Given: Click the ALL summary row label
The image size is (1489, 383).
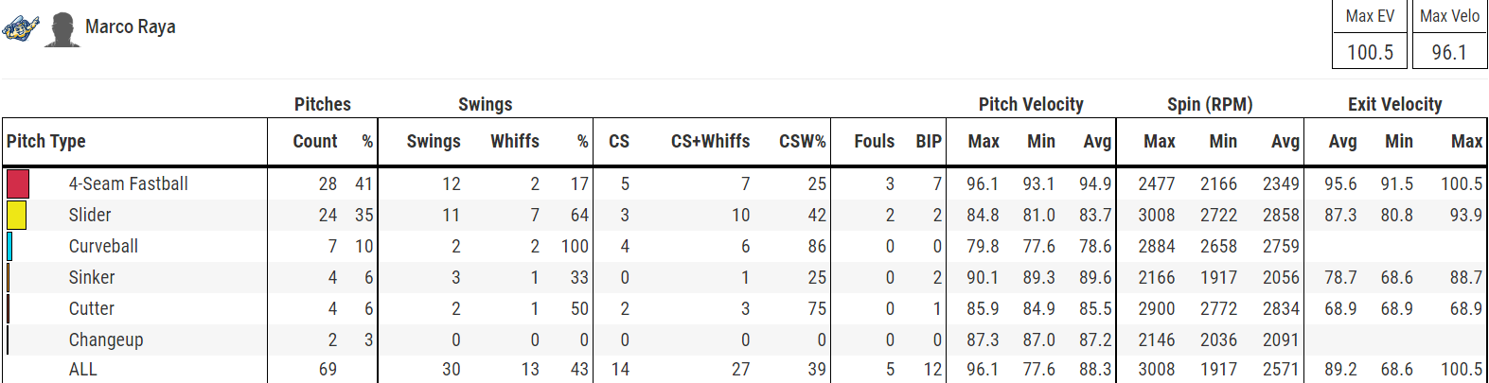Looking at the screenshot, I should click(83, 369).
